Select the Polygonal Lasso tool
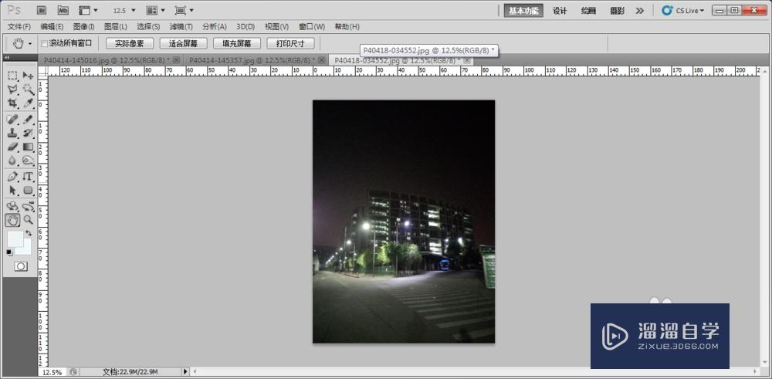This screenshot has height=379, width=772. coord(13,90)
